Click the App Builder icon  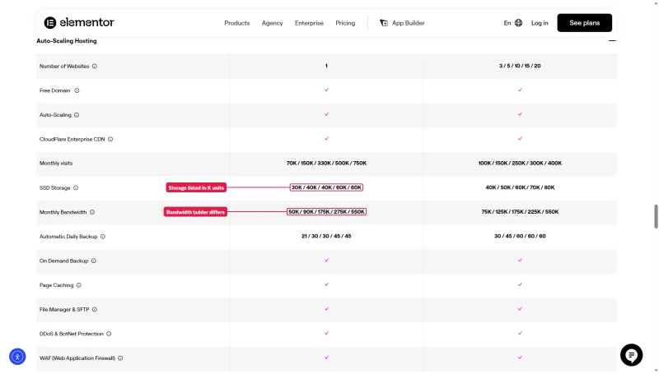(384, 23)
